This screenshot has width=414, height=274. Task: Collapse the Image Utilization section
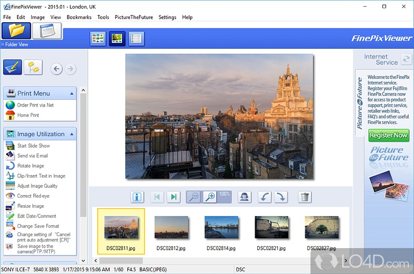[x=72, y=134]
